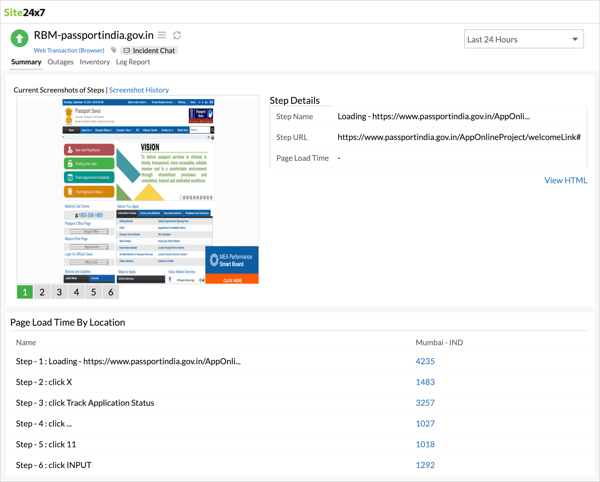The width and height of the screenshot is (600, 482).
Task: Expand the Consular/Visa dropdown in the screenshot
Action: (x=124, y=130)
